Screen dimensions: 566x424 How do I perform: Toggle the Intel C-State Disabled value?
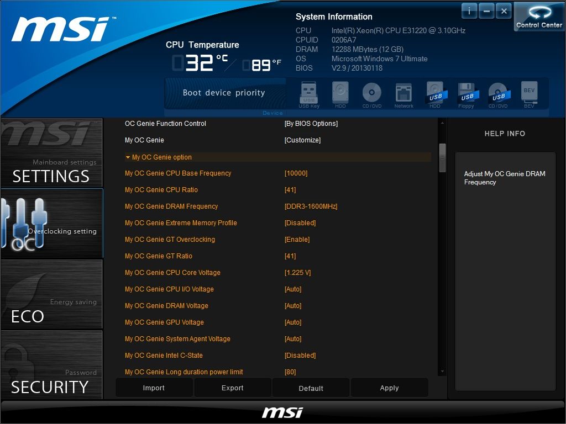[x=300, y=356]
